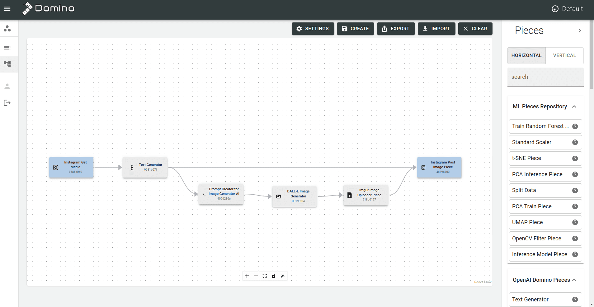Zoom in on the workflow canvas
Screen dimensions: 594x307
click(247, 276)
